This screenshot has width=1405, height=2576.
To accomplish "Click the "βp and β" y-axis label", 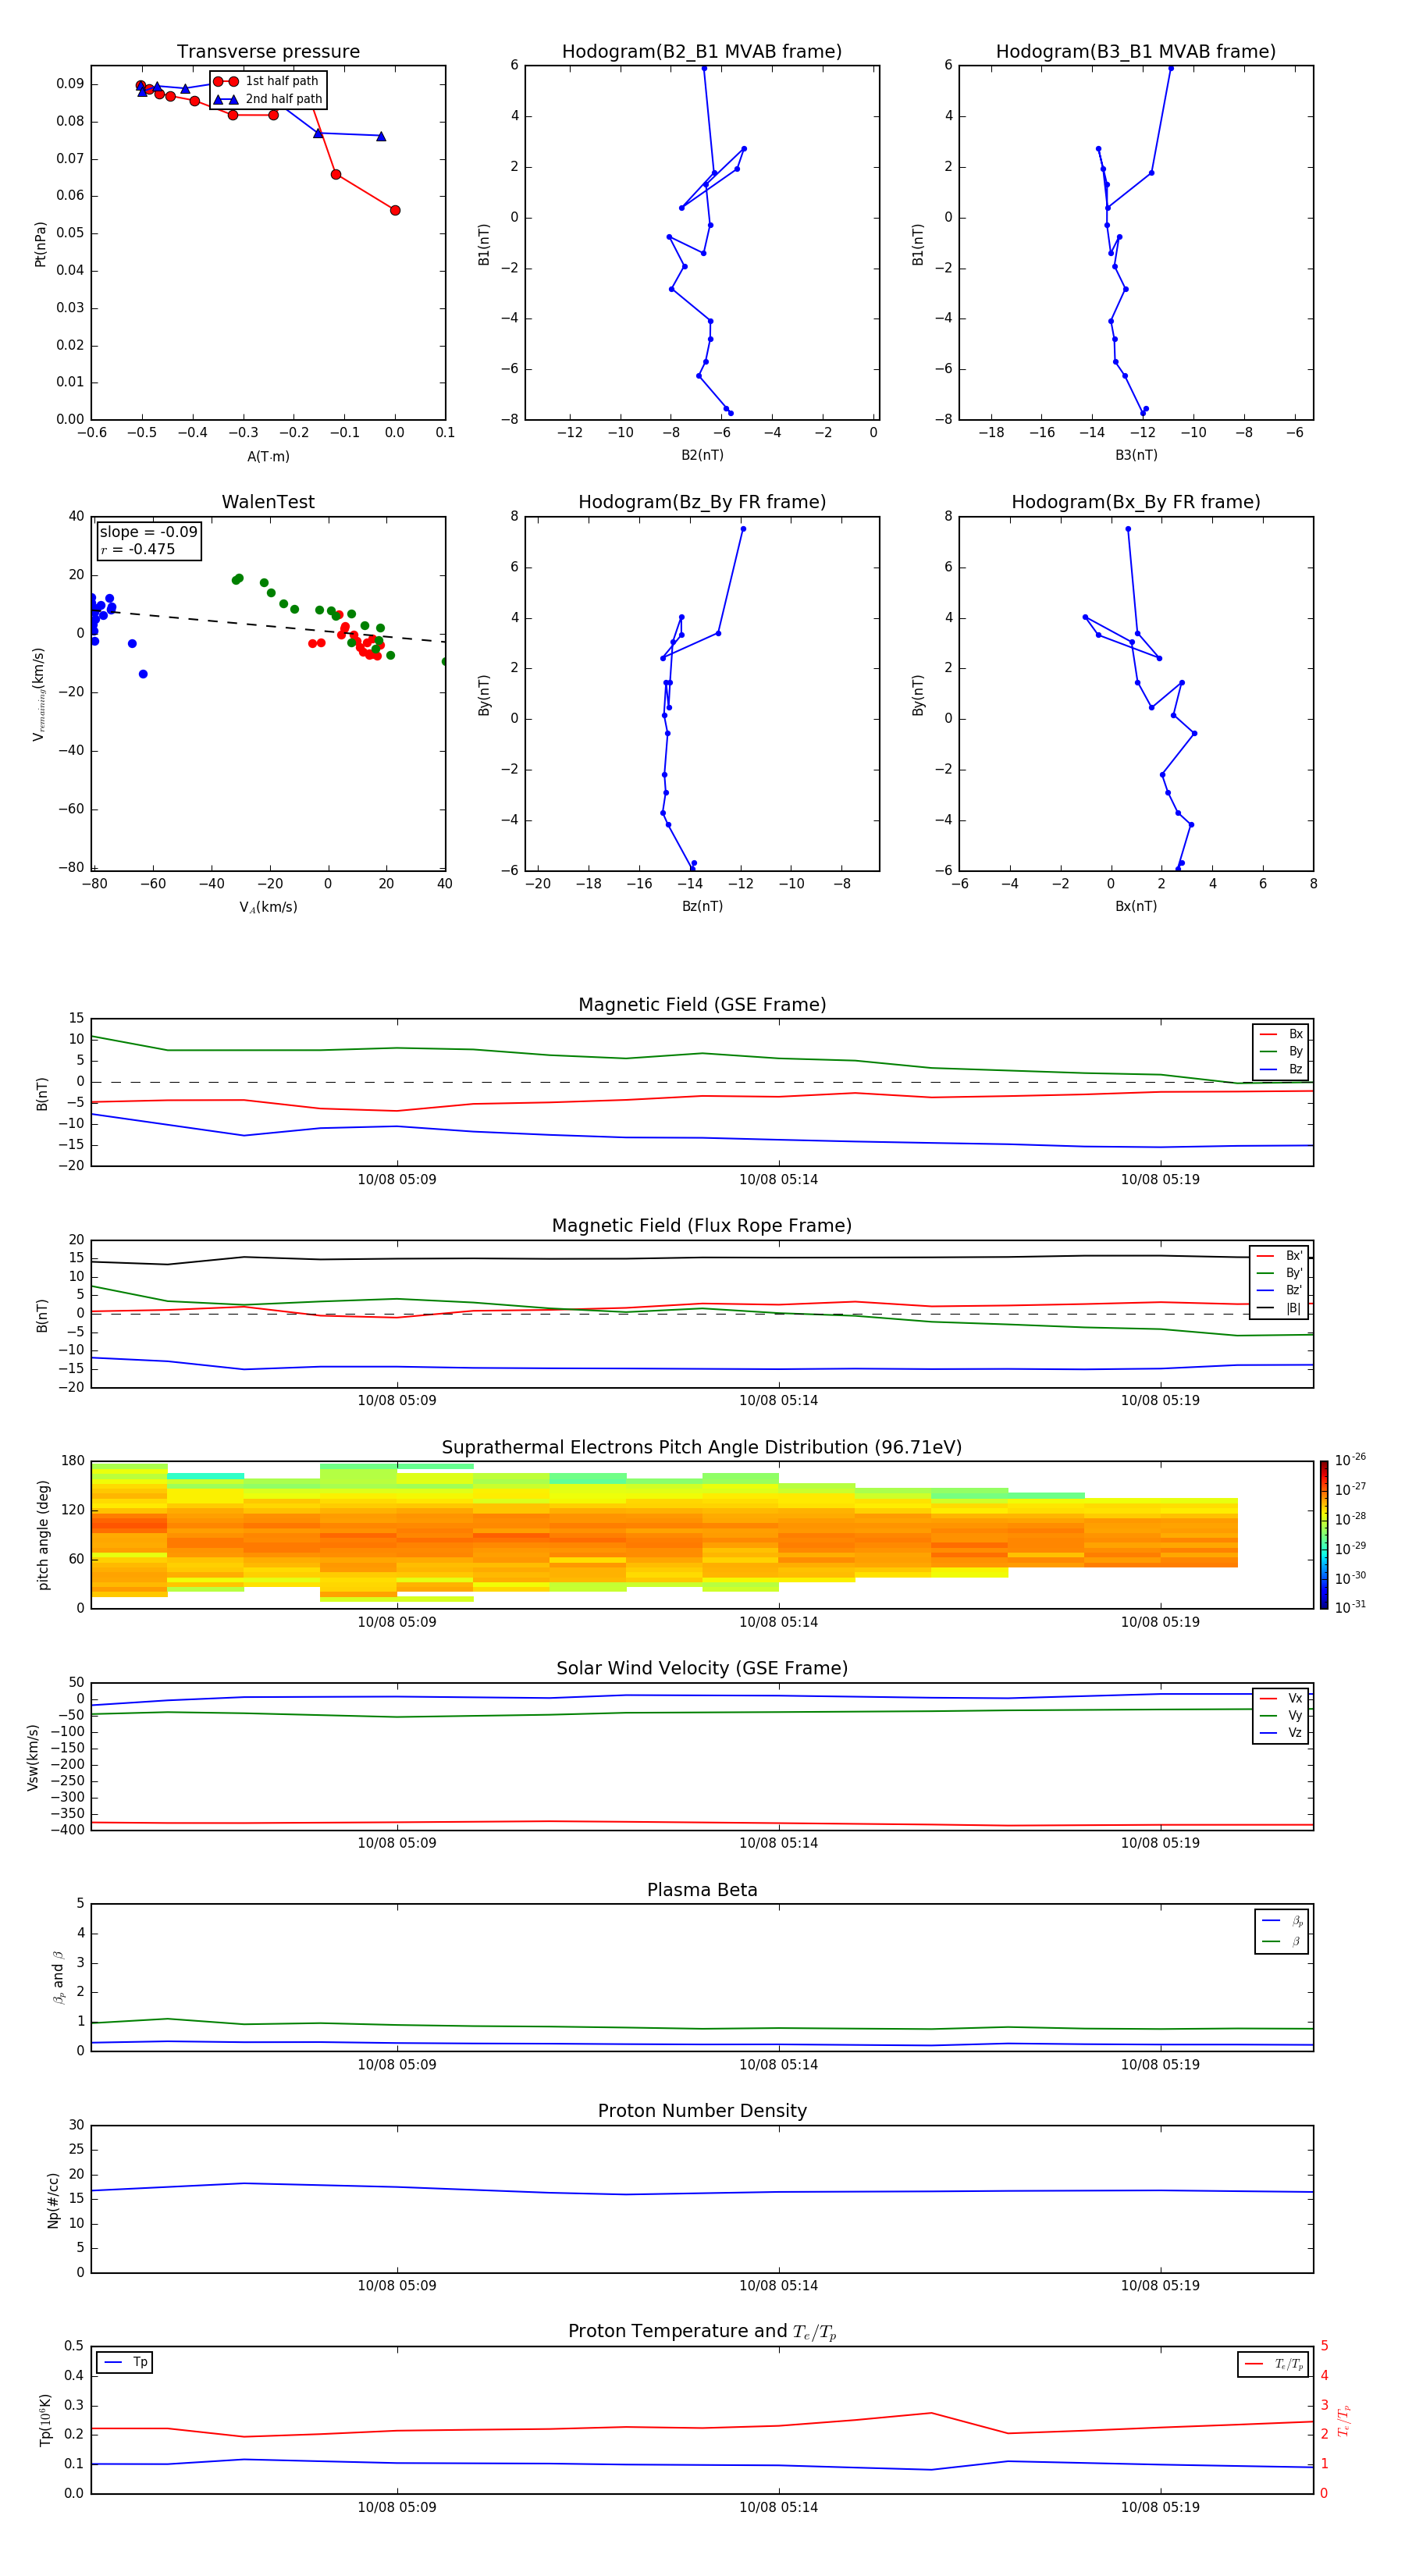I will point(58,1977).
